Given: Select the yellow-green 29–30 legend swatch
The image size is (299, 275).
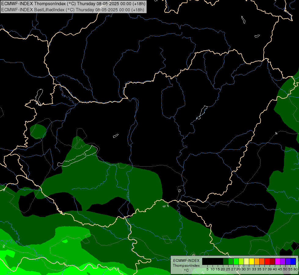Looking at the screenshot, I should click(x=241, y=261).
